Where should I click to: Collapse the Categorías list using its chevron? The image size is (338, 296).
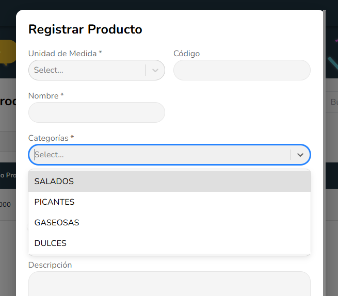coord(300,155)
